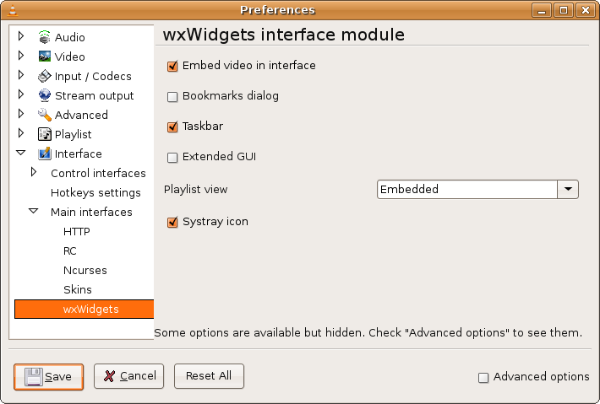Viewport: 600px width, 404px height.
Task: Save the preferences
Action: click(49, 376)
